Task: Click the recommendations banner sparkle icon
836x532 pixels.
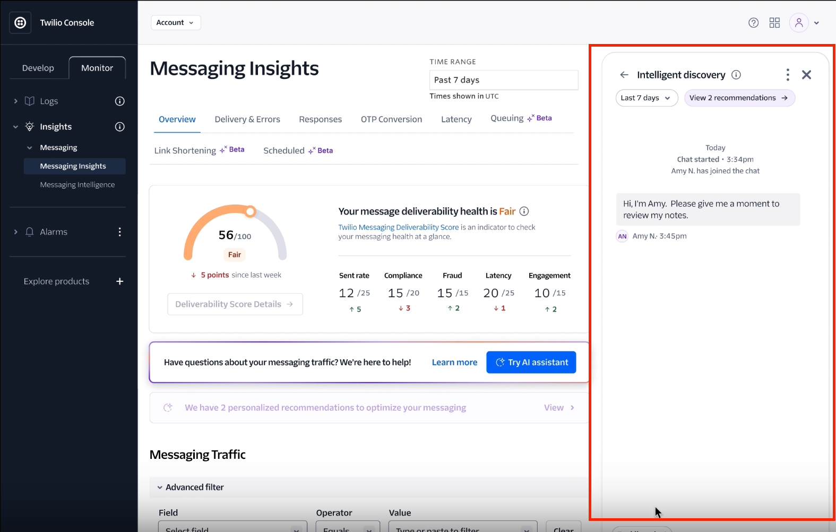Action: [x=168, y=407]
